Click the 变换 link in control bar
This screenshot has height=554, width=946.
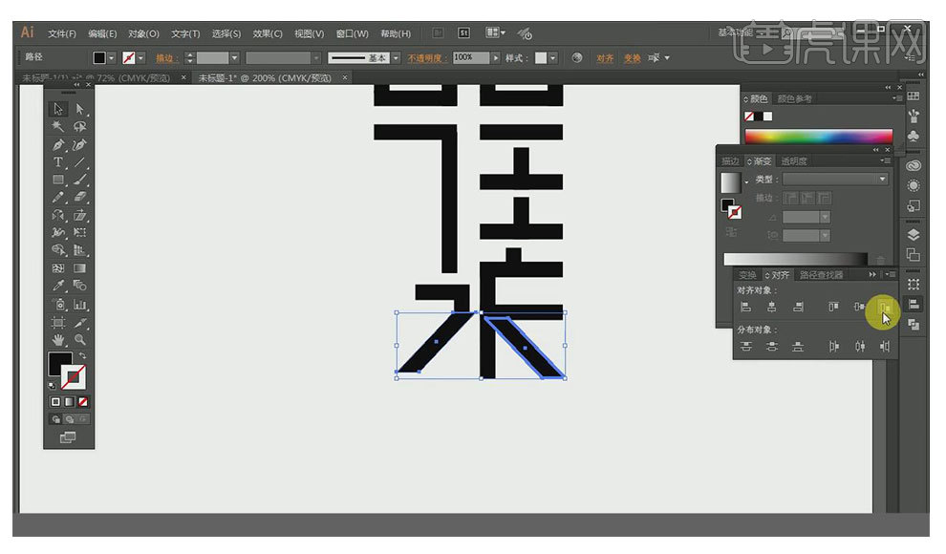632,58
